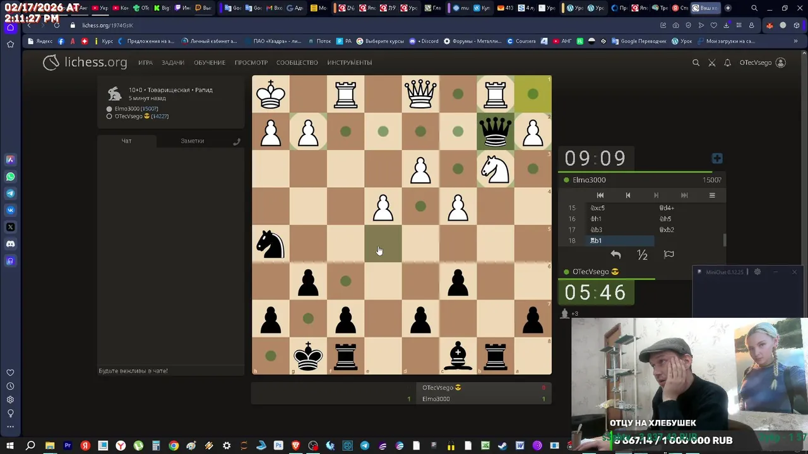
Task: Click the chat input field
Action: [x=170, y=371]
